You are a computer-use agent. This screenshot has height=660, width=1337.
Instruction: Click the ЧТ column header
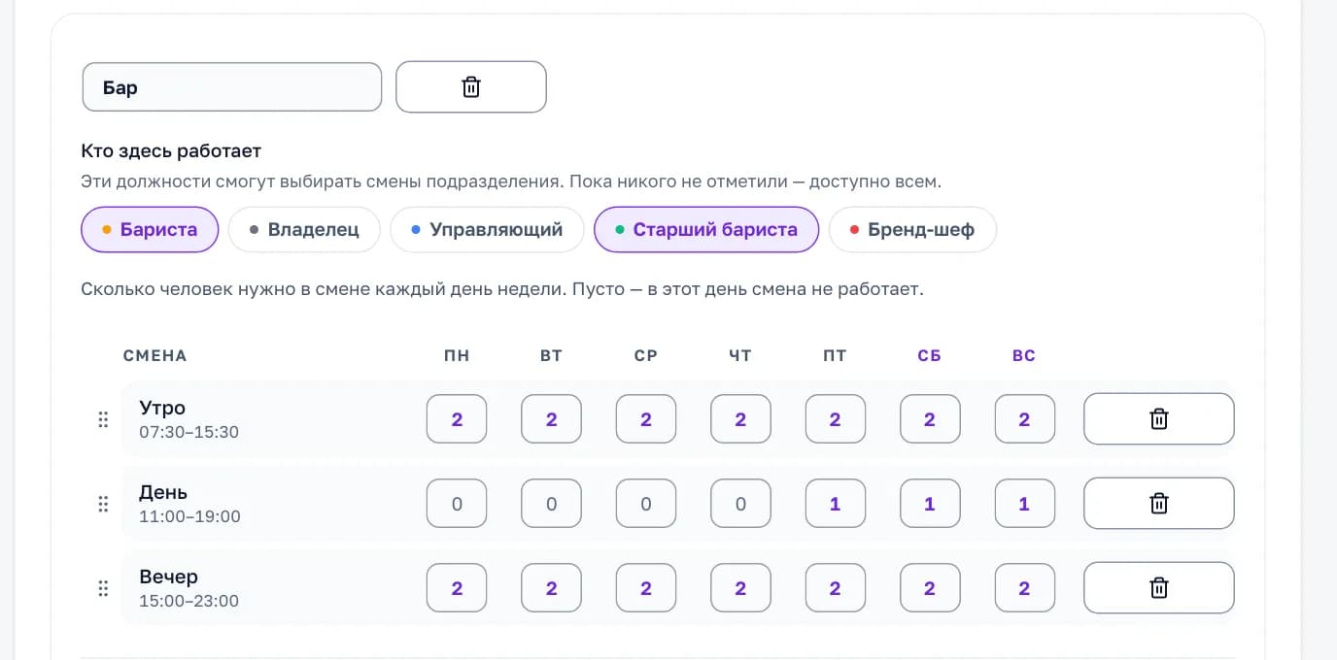(x=740, y=355)
